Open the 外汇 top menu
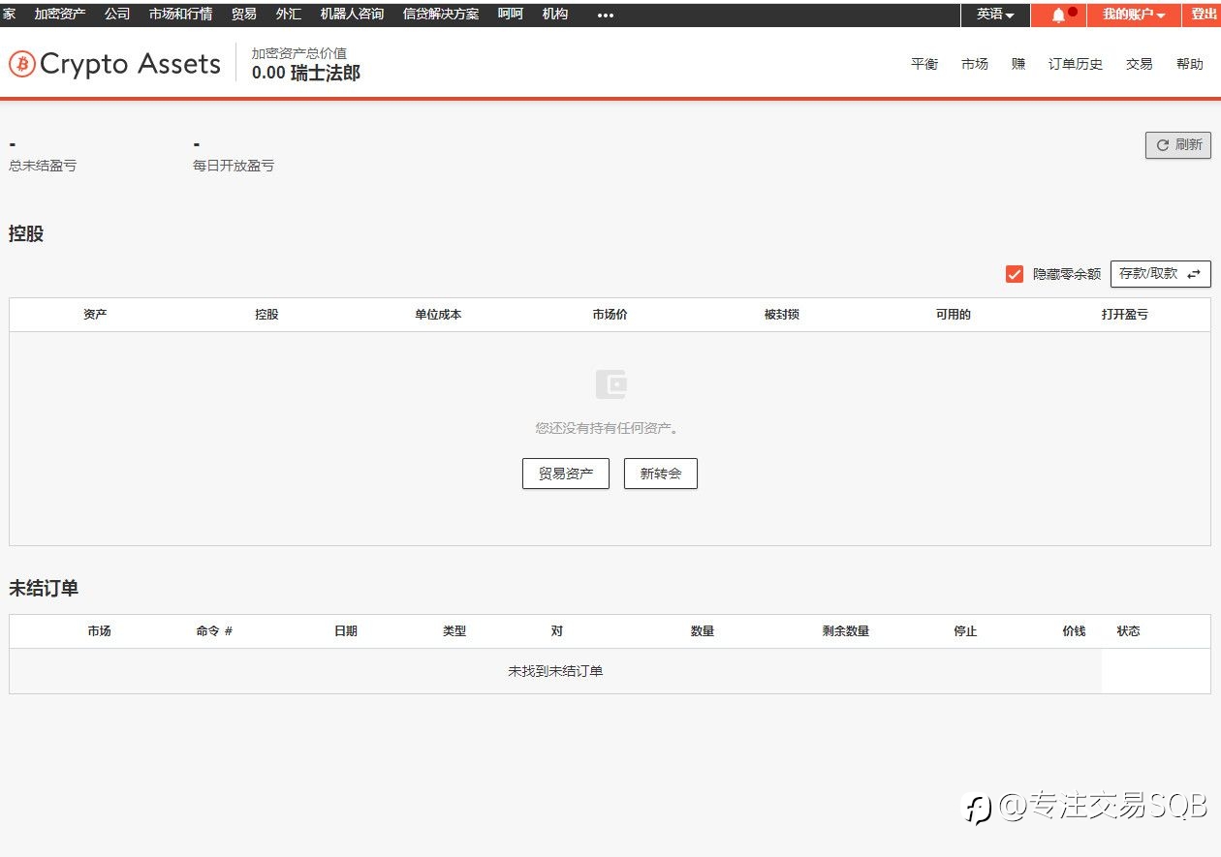Image resolution: width=1221 pixels, height=857 pixels. [x=288, y=15]
